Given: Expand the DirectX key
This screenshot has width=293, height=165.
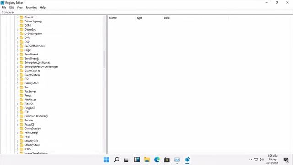Looking at the screenshot, I should tap(18, 17).
